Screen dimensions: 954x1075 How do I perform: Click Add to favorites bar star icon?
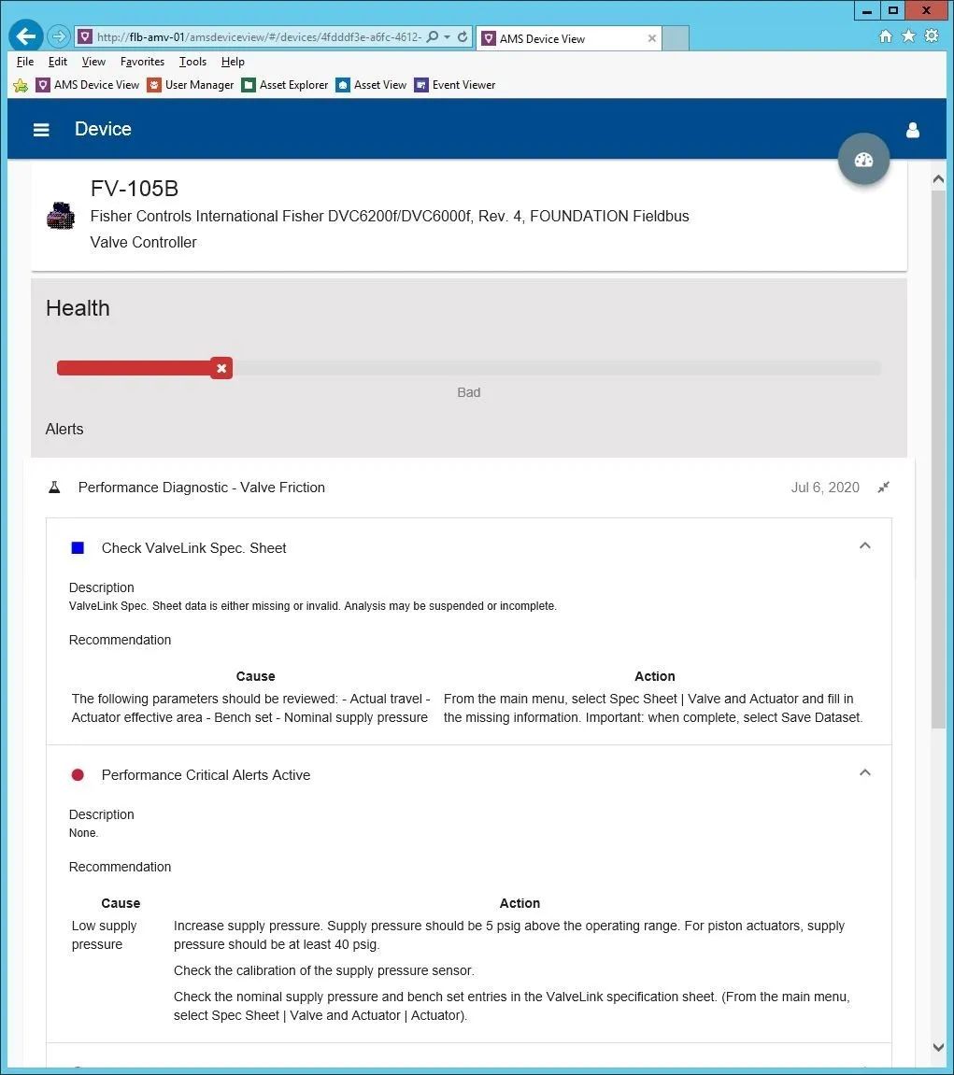click(x=21, y=85)
